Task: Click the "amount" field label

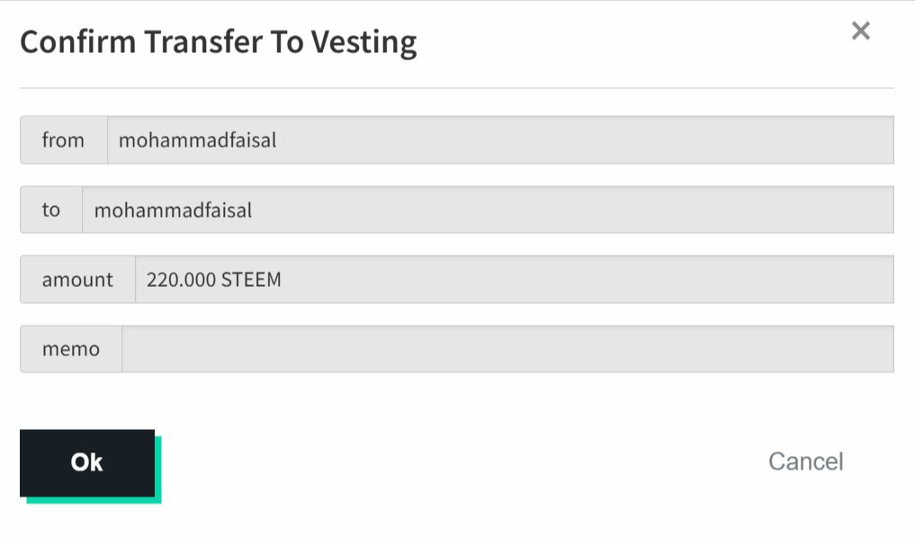Action: [77, 280]
